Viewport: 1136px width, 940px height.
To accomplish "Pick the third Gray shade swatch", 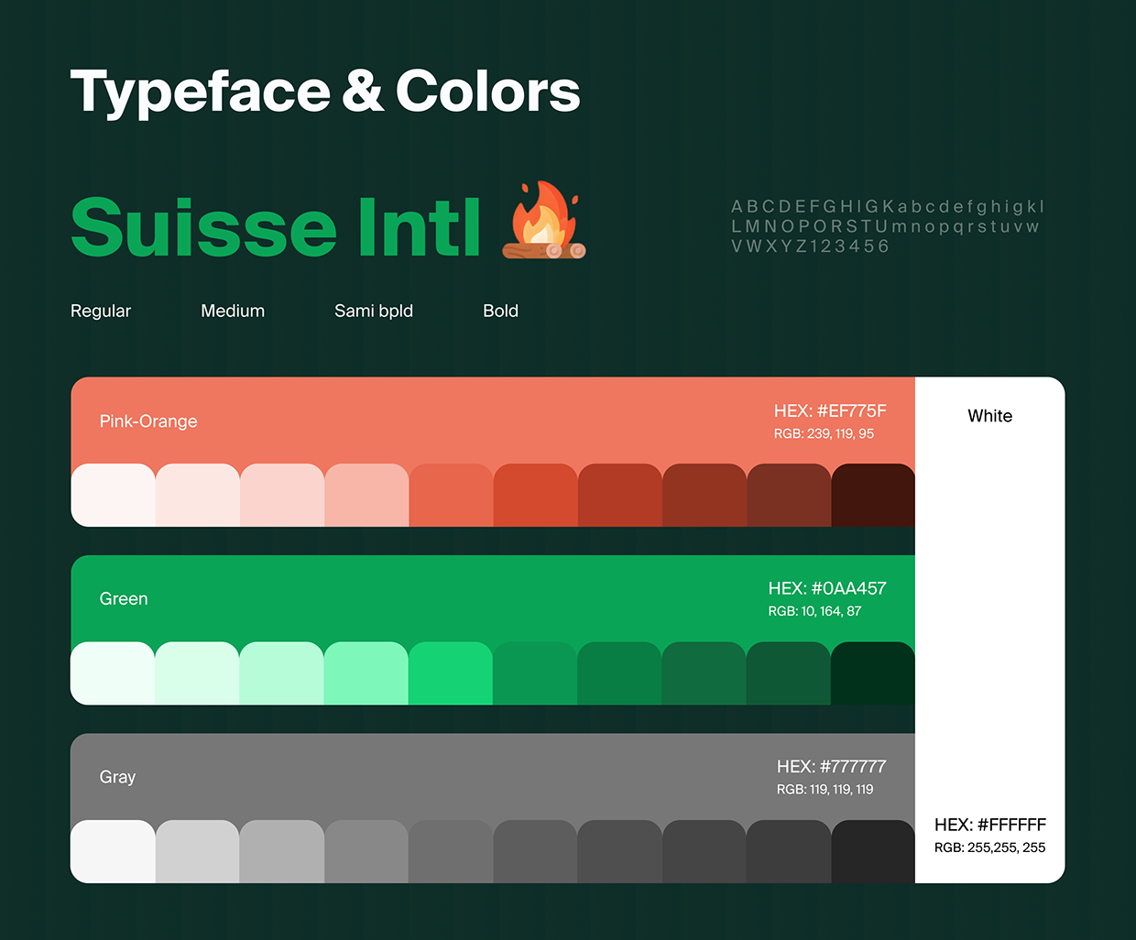I will [x=282, y=851].
